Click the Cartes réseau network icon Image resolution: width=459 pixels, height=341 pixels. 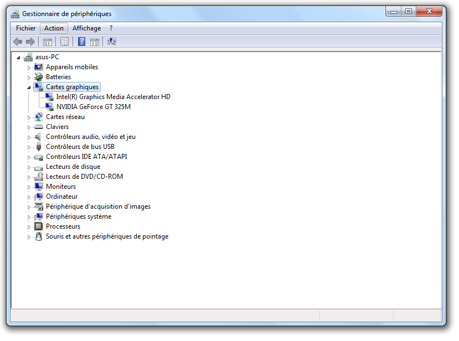click(38, 117)
